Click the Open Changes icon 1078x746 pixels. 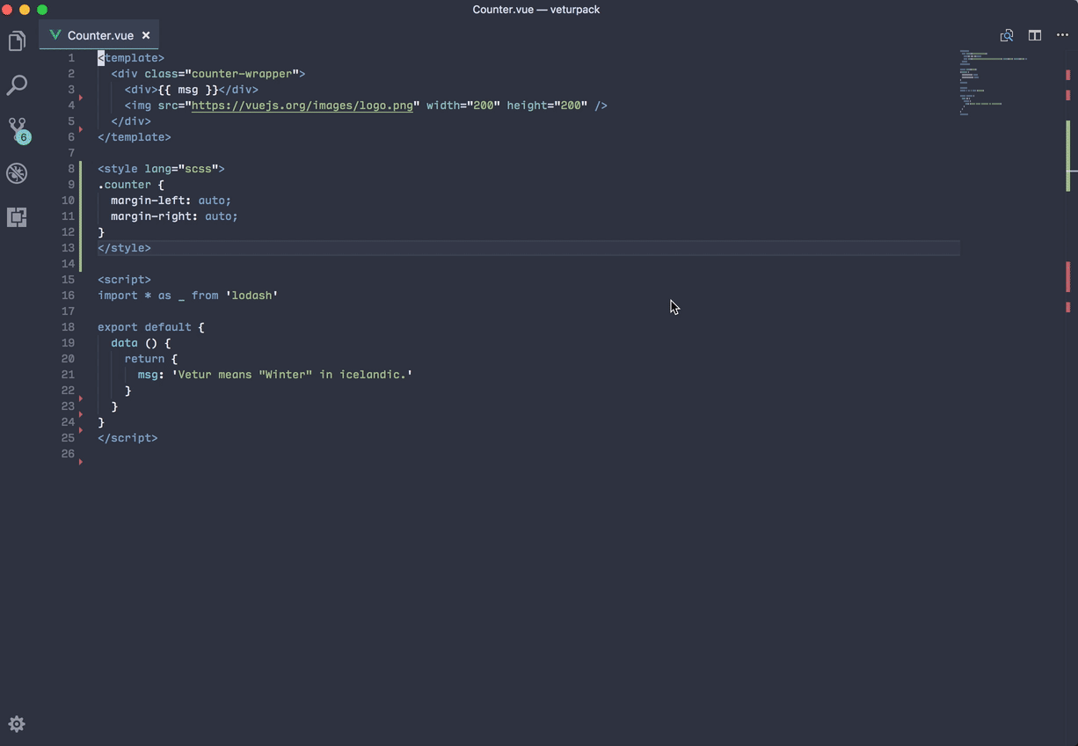click(1007, 35)
